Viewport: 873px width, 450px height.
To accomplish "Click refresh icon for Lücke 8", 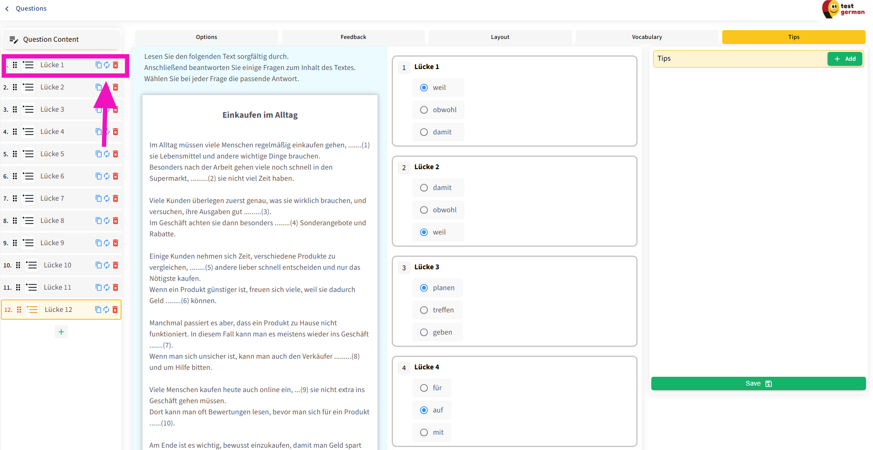I will tap(107, 221).
